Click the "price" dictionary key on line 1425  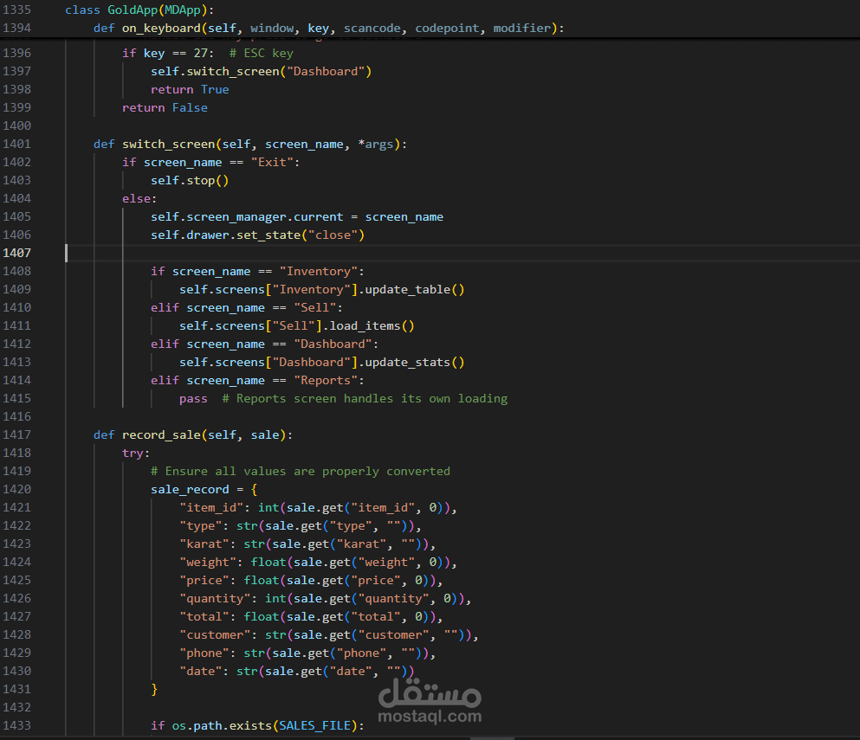204,580
